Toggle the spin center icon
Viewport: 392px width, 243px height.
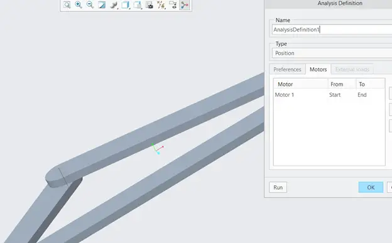(185, 5)
